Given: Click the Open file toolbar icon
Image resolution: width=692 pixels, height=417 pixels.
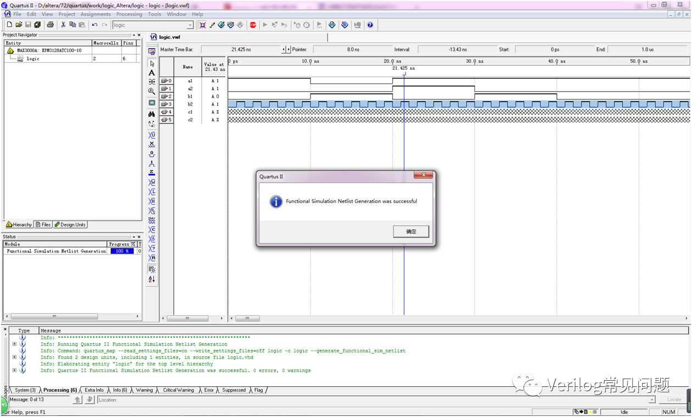Looking at the screenshot, I should (x=19, y=25).
